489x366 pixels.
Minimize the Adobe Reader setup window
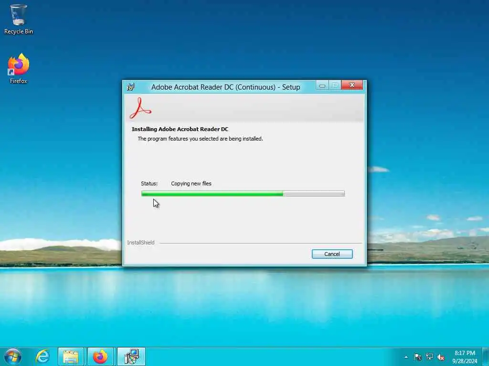[x=322, y=85]
